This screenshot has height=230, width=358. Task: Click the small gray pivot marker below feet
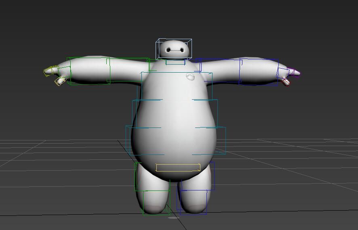(173, 218)
